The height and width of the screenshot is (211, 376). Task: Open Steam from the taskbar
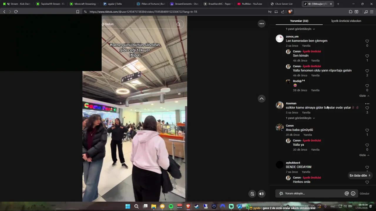coord(197,206)
